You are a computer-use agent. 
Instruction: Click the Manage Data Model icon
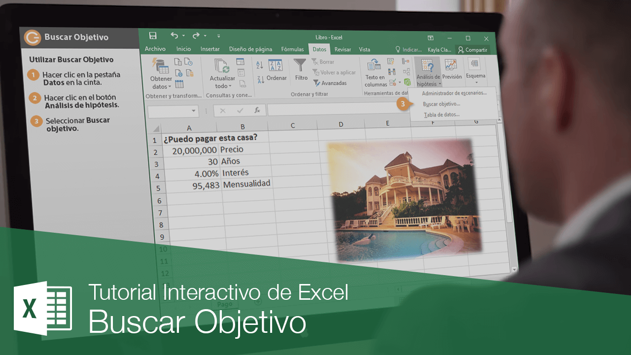[407, 82]
